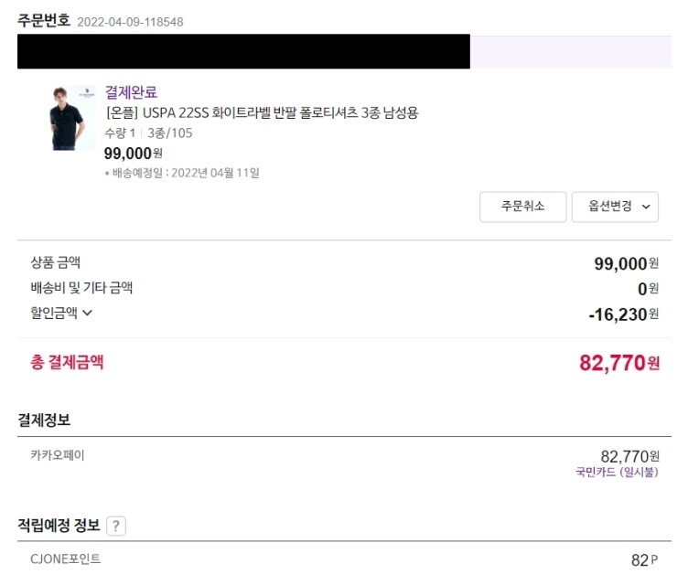Click the 결제완료 status text
The width and height of the screenshot is (677, 585).
pos(131,91)
